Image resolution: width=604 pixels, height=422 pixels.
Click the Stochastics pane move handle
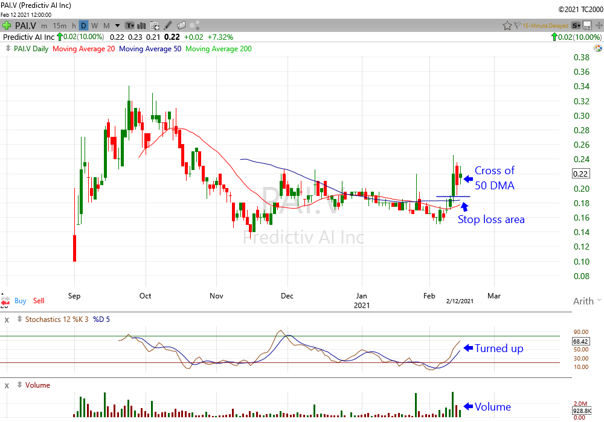click(19, 319)
